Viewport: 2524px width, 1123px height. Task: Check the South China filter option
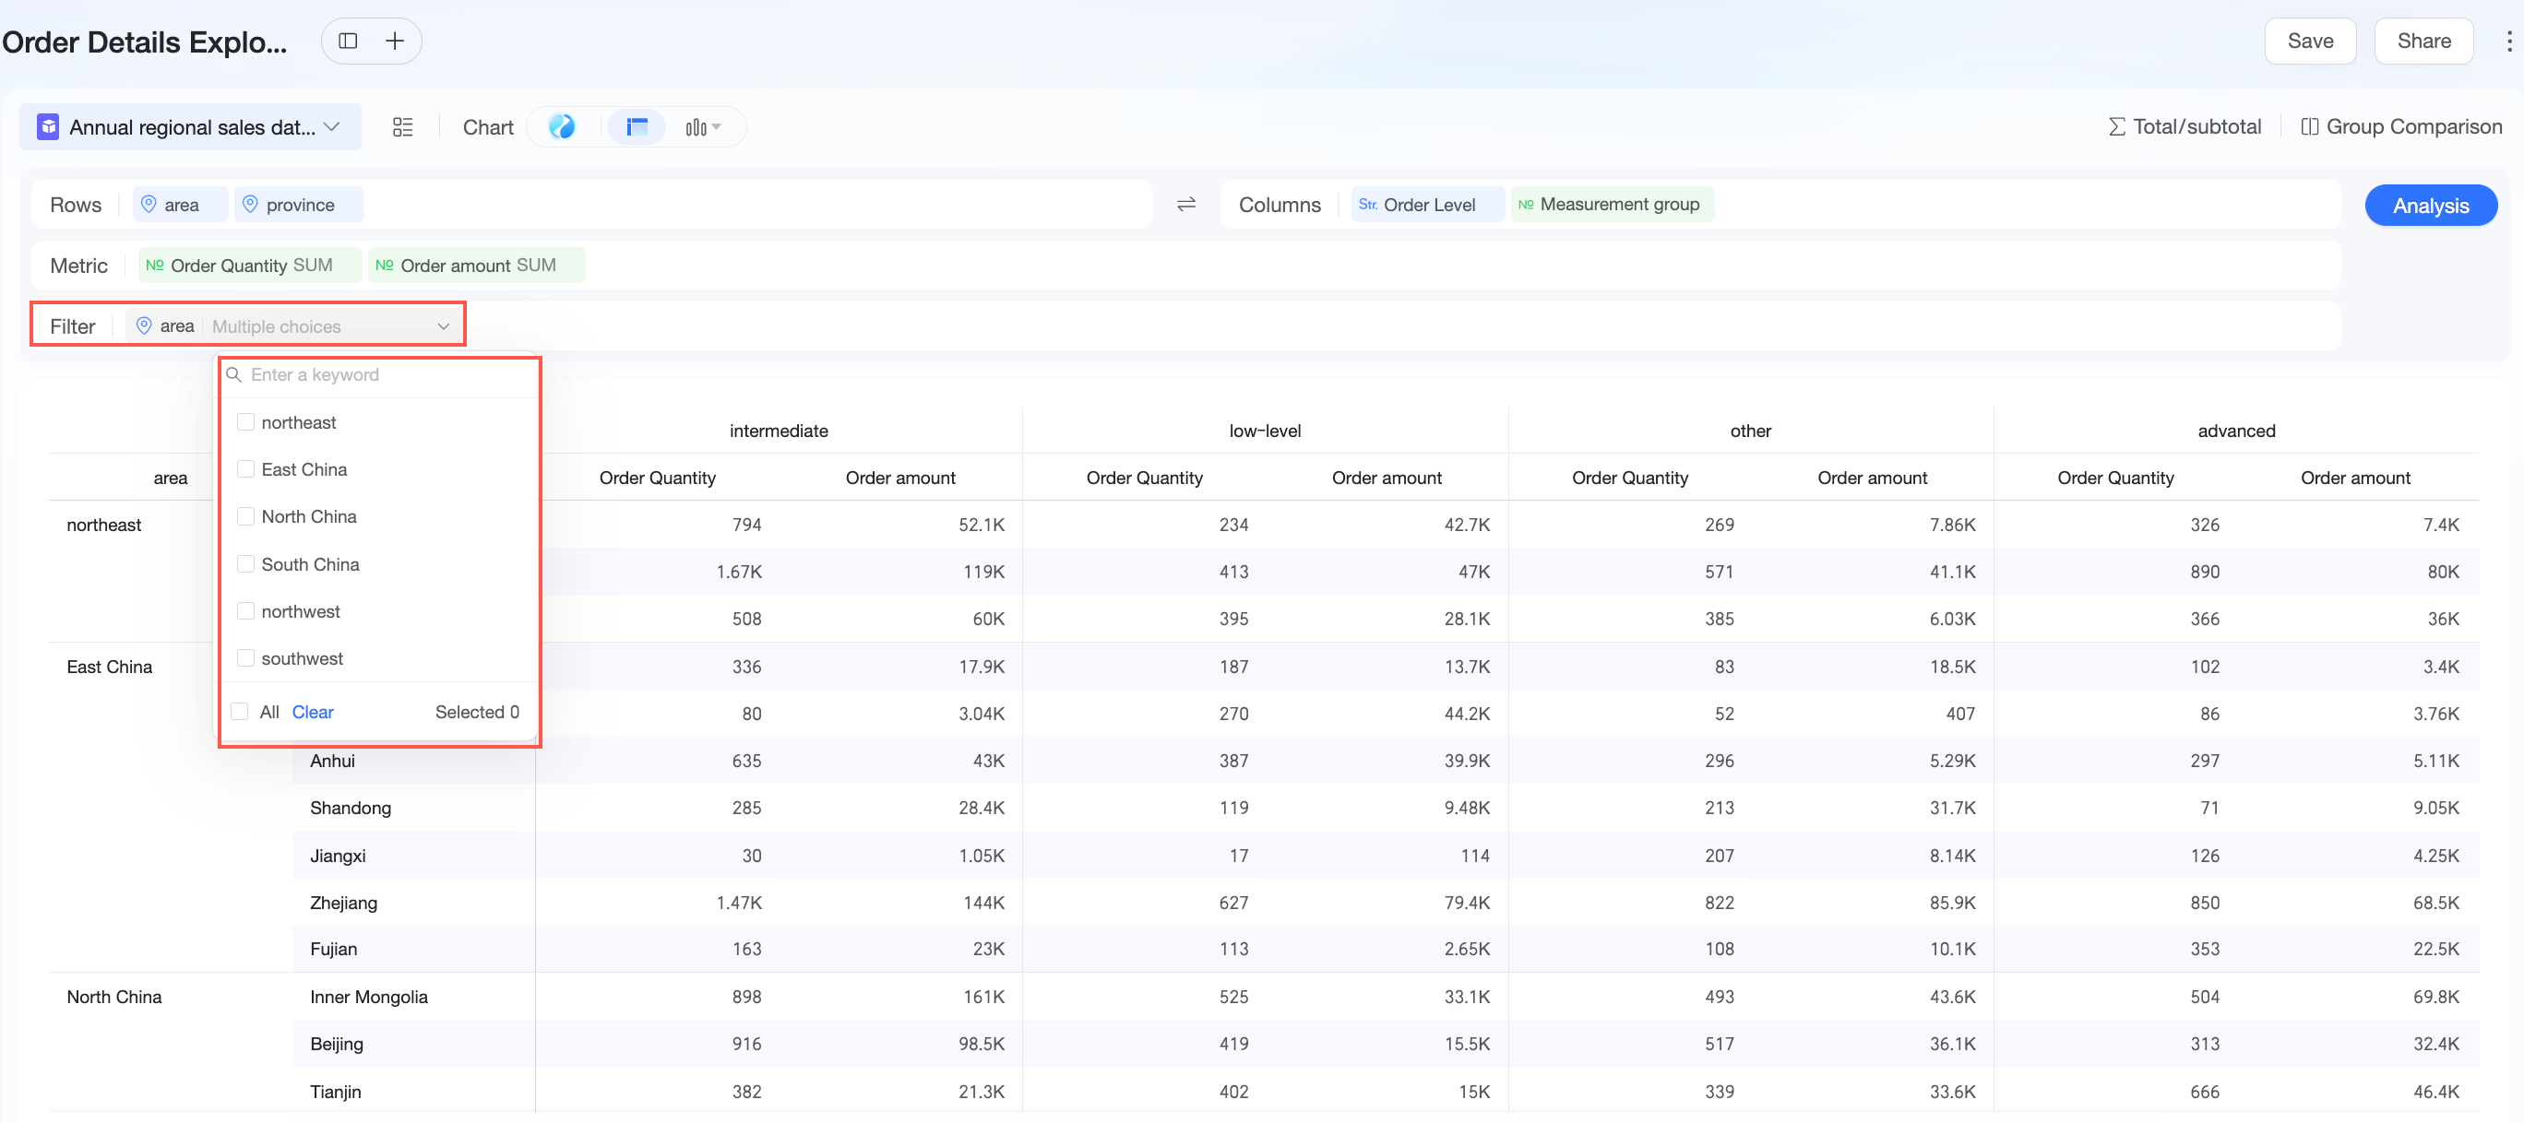point(246,564)
